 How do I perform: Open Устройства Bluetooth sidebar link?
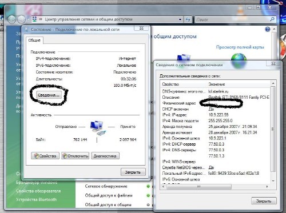(36, 199)
